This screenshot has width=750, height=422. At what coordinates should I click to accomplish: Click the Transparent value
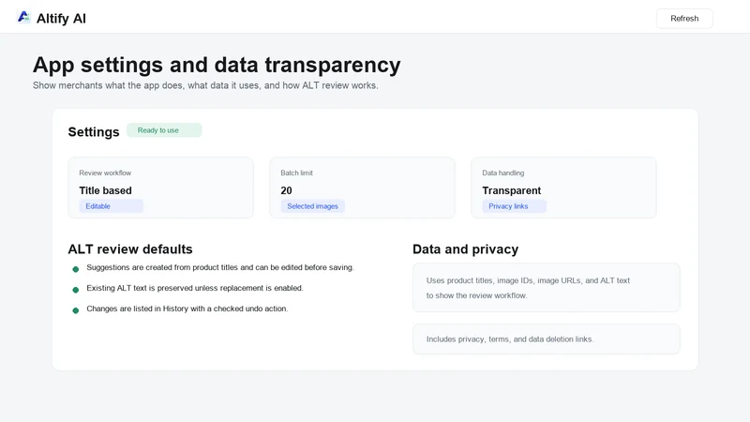click(511, 190)
